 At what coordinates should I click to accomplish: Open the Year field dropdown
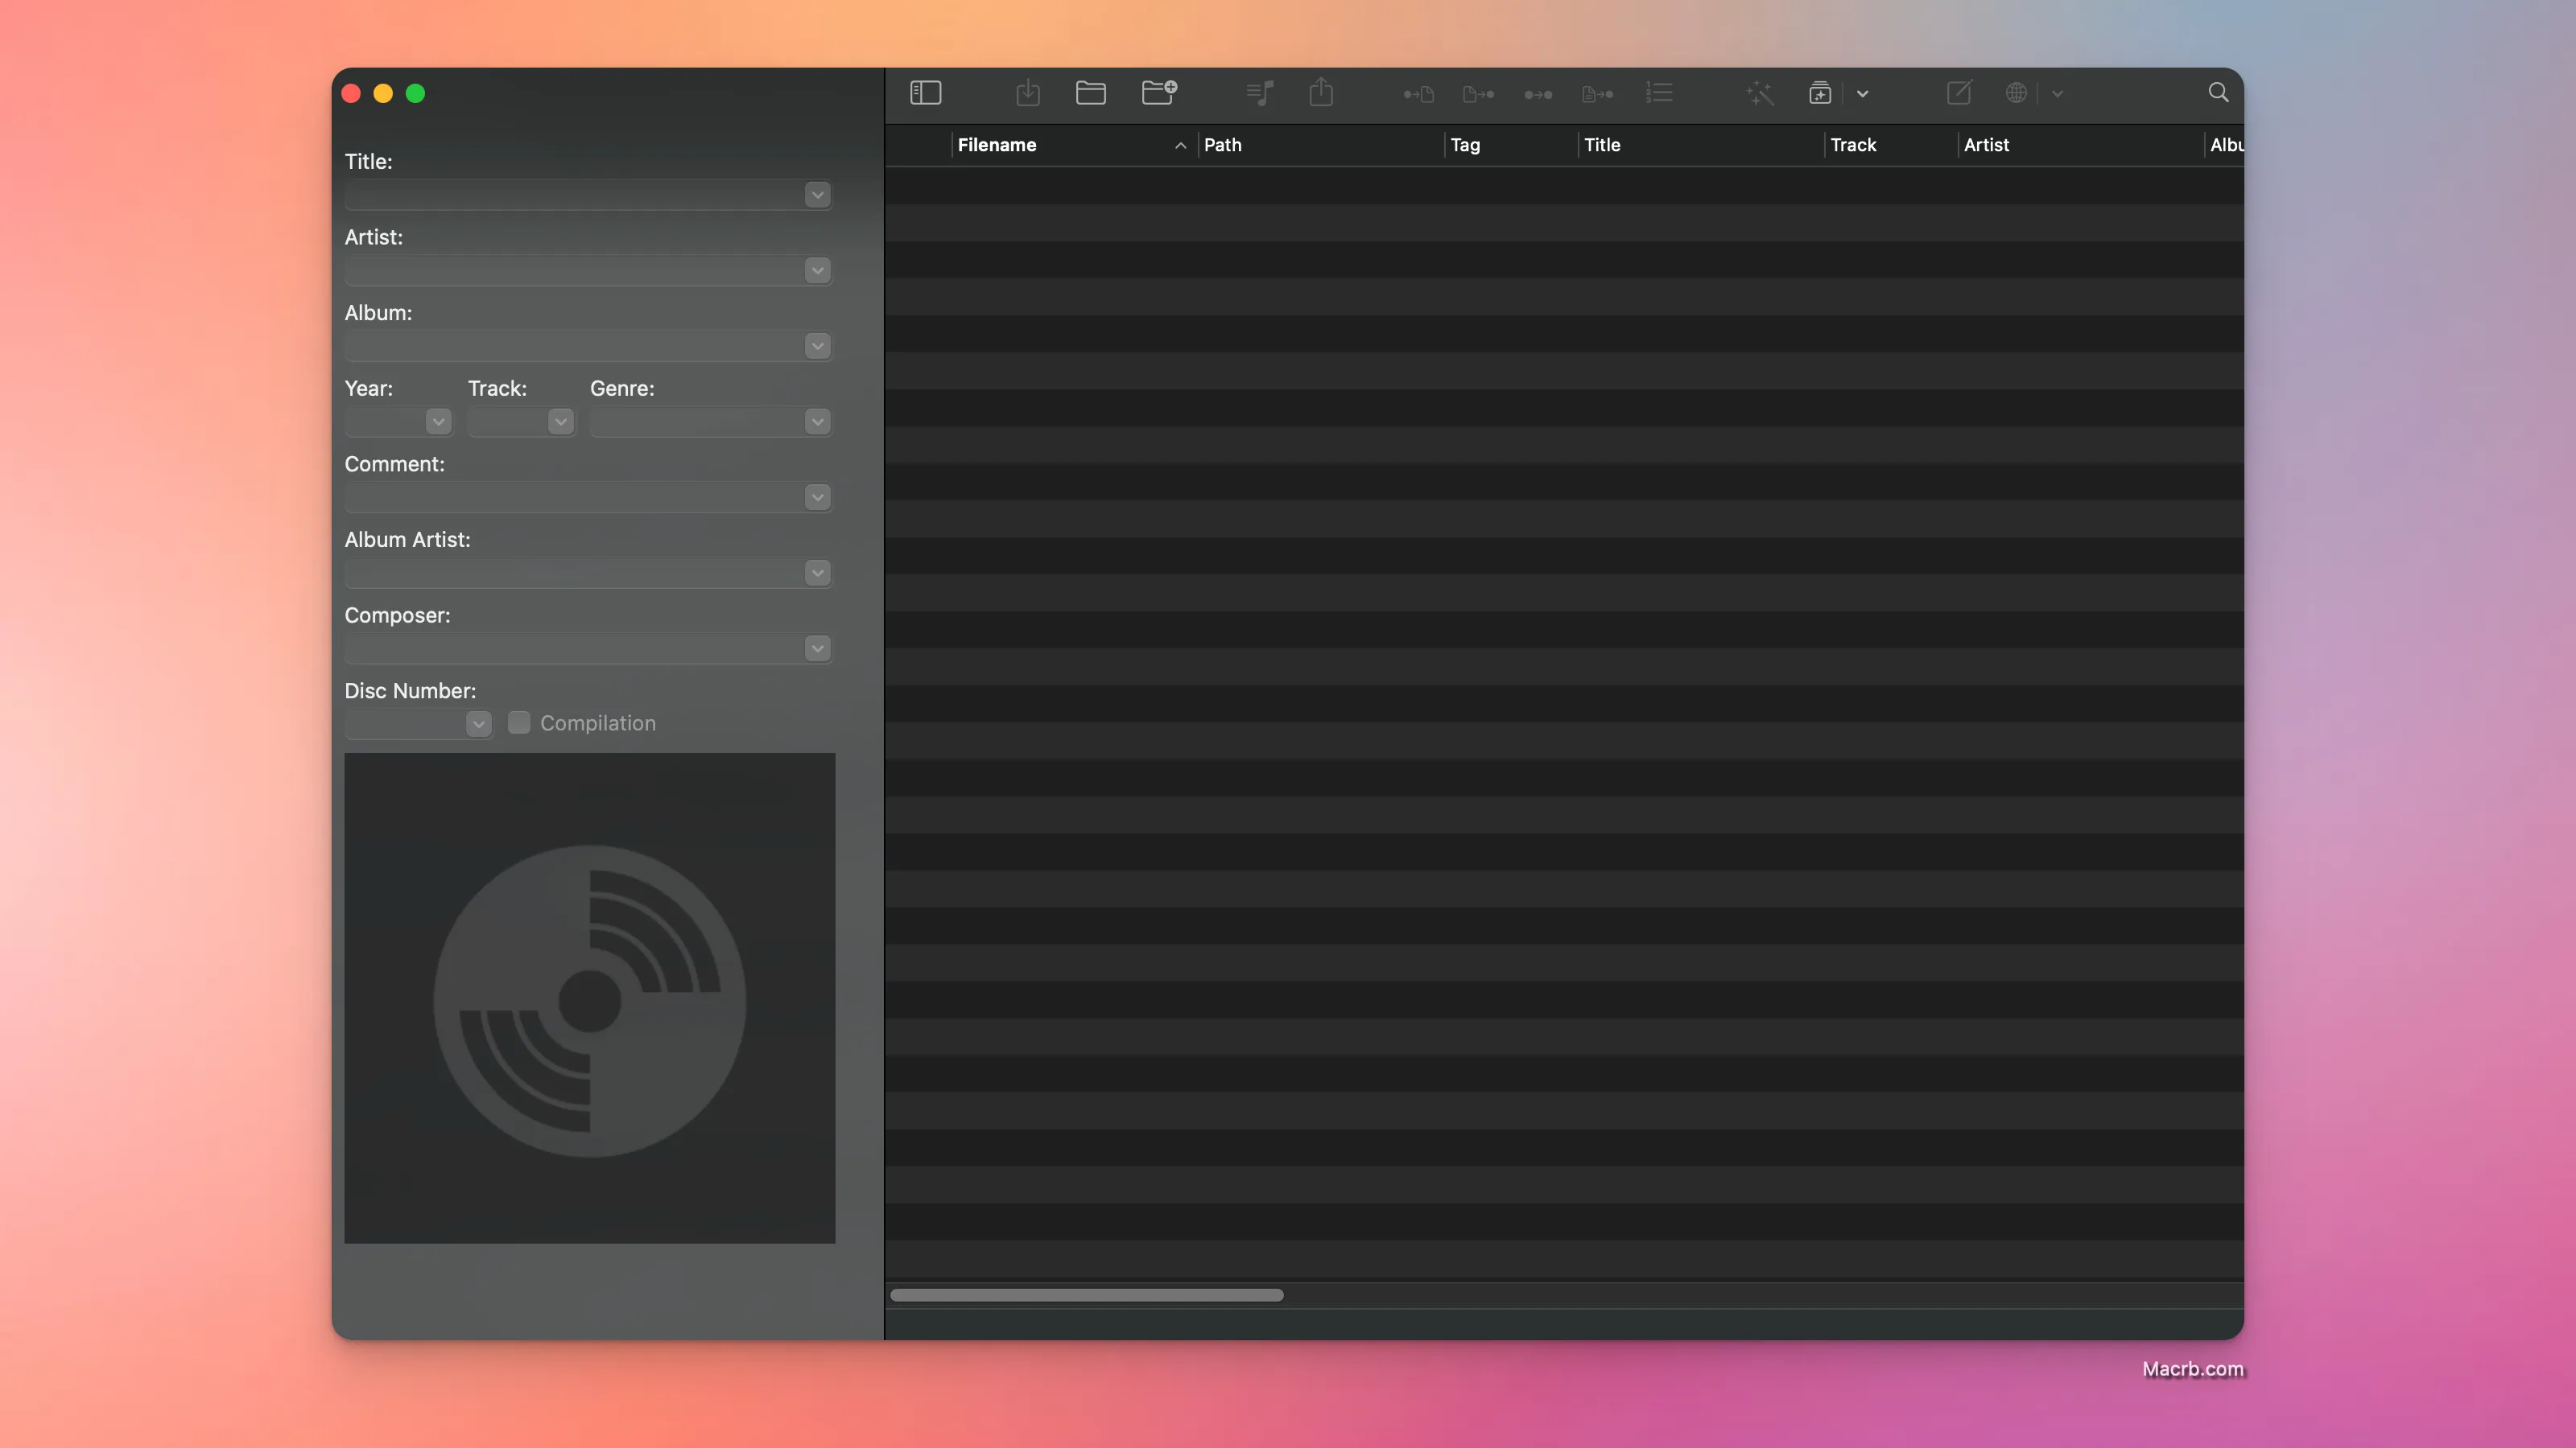click(438, 422)
